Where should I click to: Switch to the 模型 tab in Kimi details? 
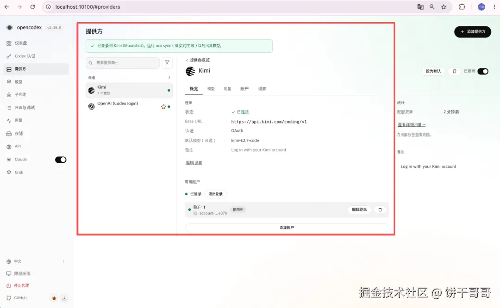tap(211, 89)
